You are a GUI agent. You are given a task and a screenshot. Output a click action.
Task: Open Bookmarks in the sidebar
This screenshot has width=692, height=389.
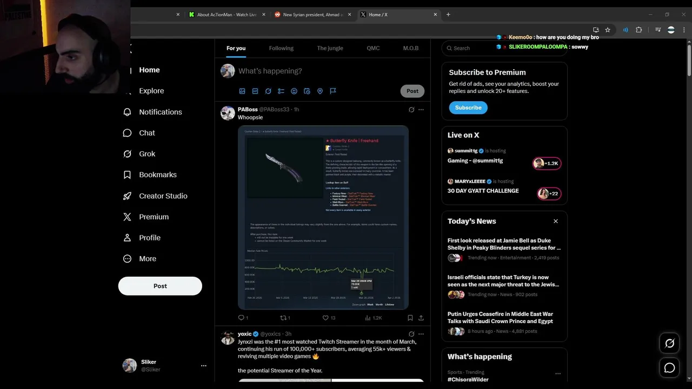(x=151, y=175)
